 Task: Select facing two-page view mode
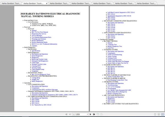tap(163, 114)
